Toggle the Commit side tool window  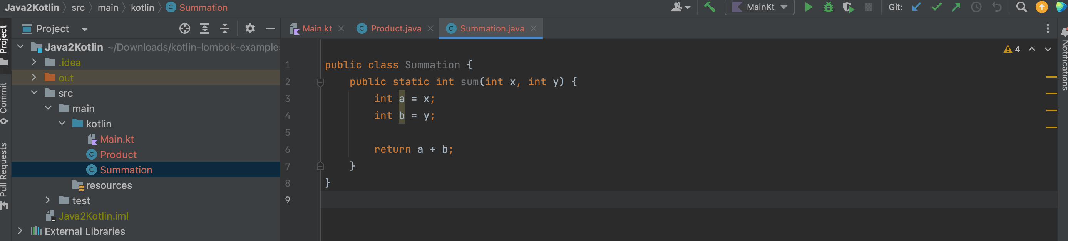pyautogui.click(x=5, y=103)
